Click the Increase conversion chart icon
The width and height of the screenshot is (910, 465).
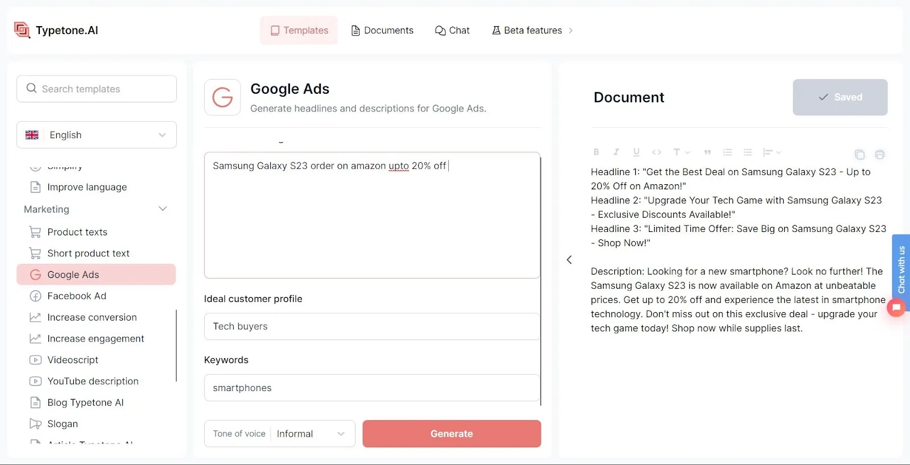point(35,317)
